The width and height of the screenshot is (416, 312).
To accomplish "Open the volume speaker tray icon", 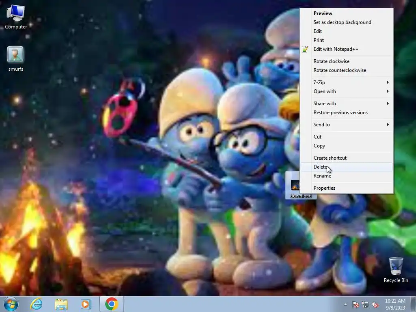I will pos(375,305).
